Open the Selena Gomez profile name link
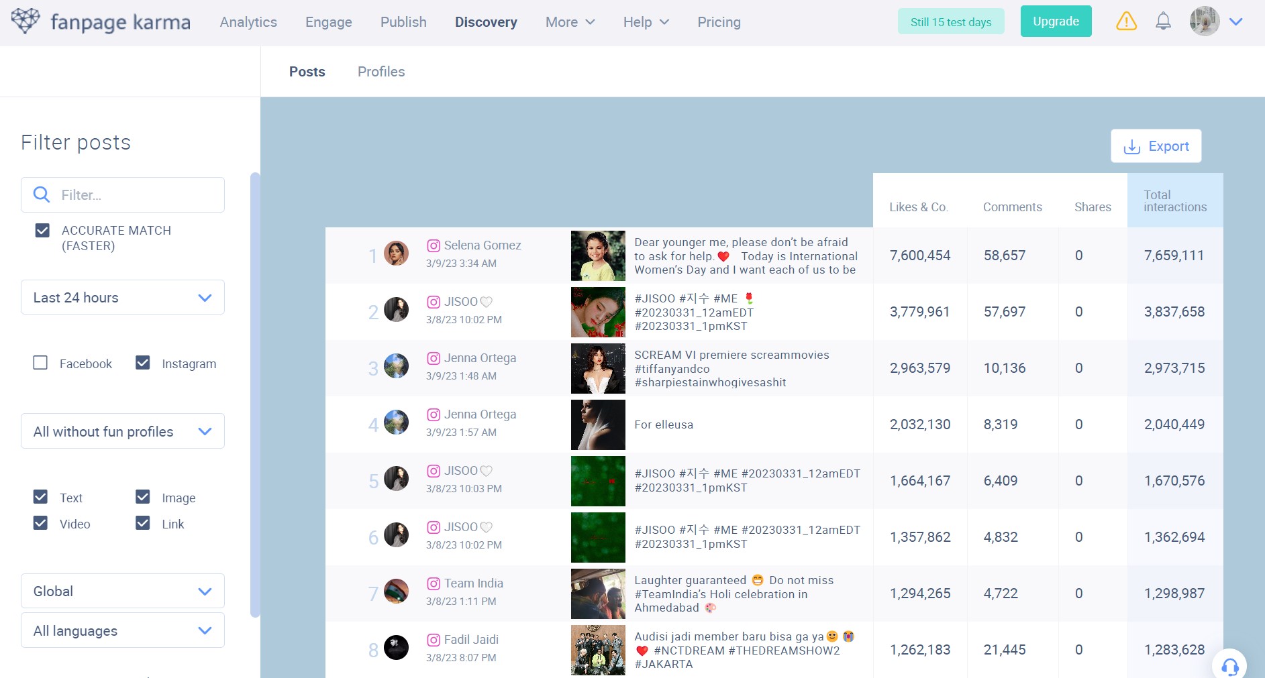Screen dimensions: 1265x678 click(x=483, y=245)
